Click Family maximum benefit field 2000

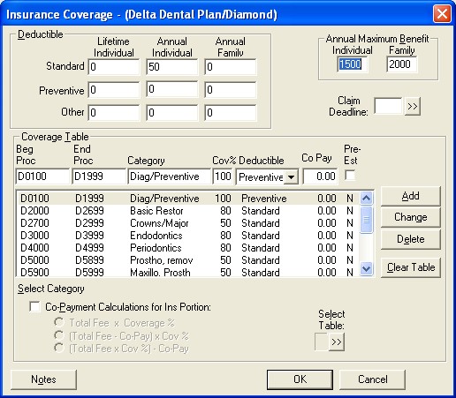402,64
